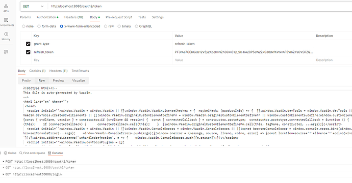Open Find and replace
Viewport: 352px width, 183px height.
pyautogui.click(x=32, y=153)
